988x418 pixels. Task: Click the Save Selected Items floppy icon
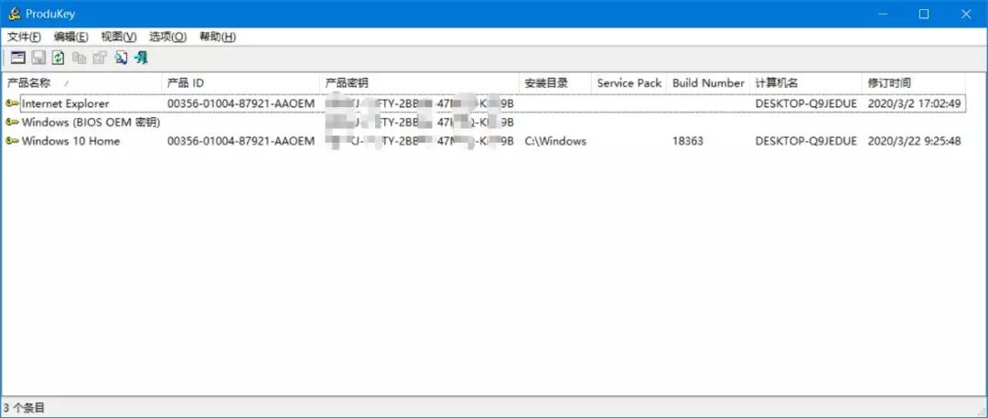click(x=38, y=58)
